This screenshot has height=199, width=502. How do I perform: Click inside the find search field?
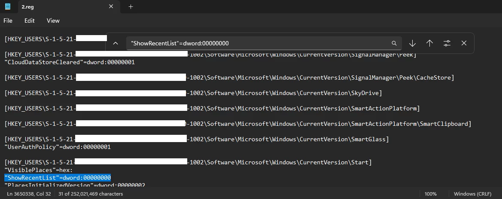coord(258,43)
